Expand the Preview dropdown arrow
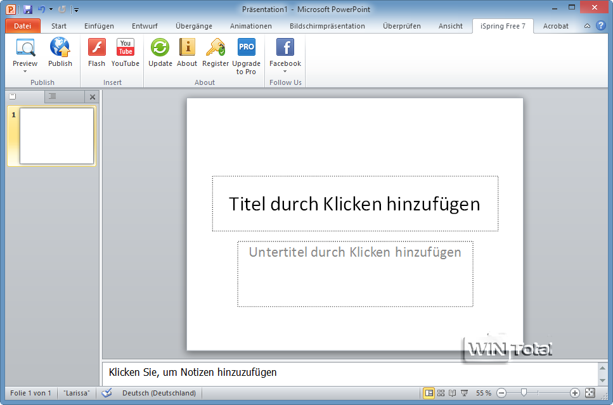 25,72
